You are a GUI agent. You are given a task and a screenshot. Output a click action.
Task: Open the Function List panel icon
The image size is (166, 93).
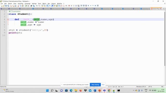pyautogui.click(x=61, y=6)
